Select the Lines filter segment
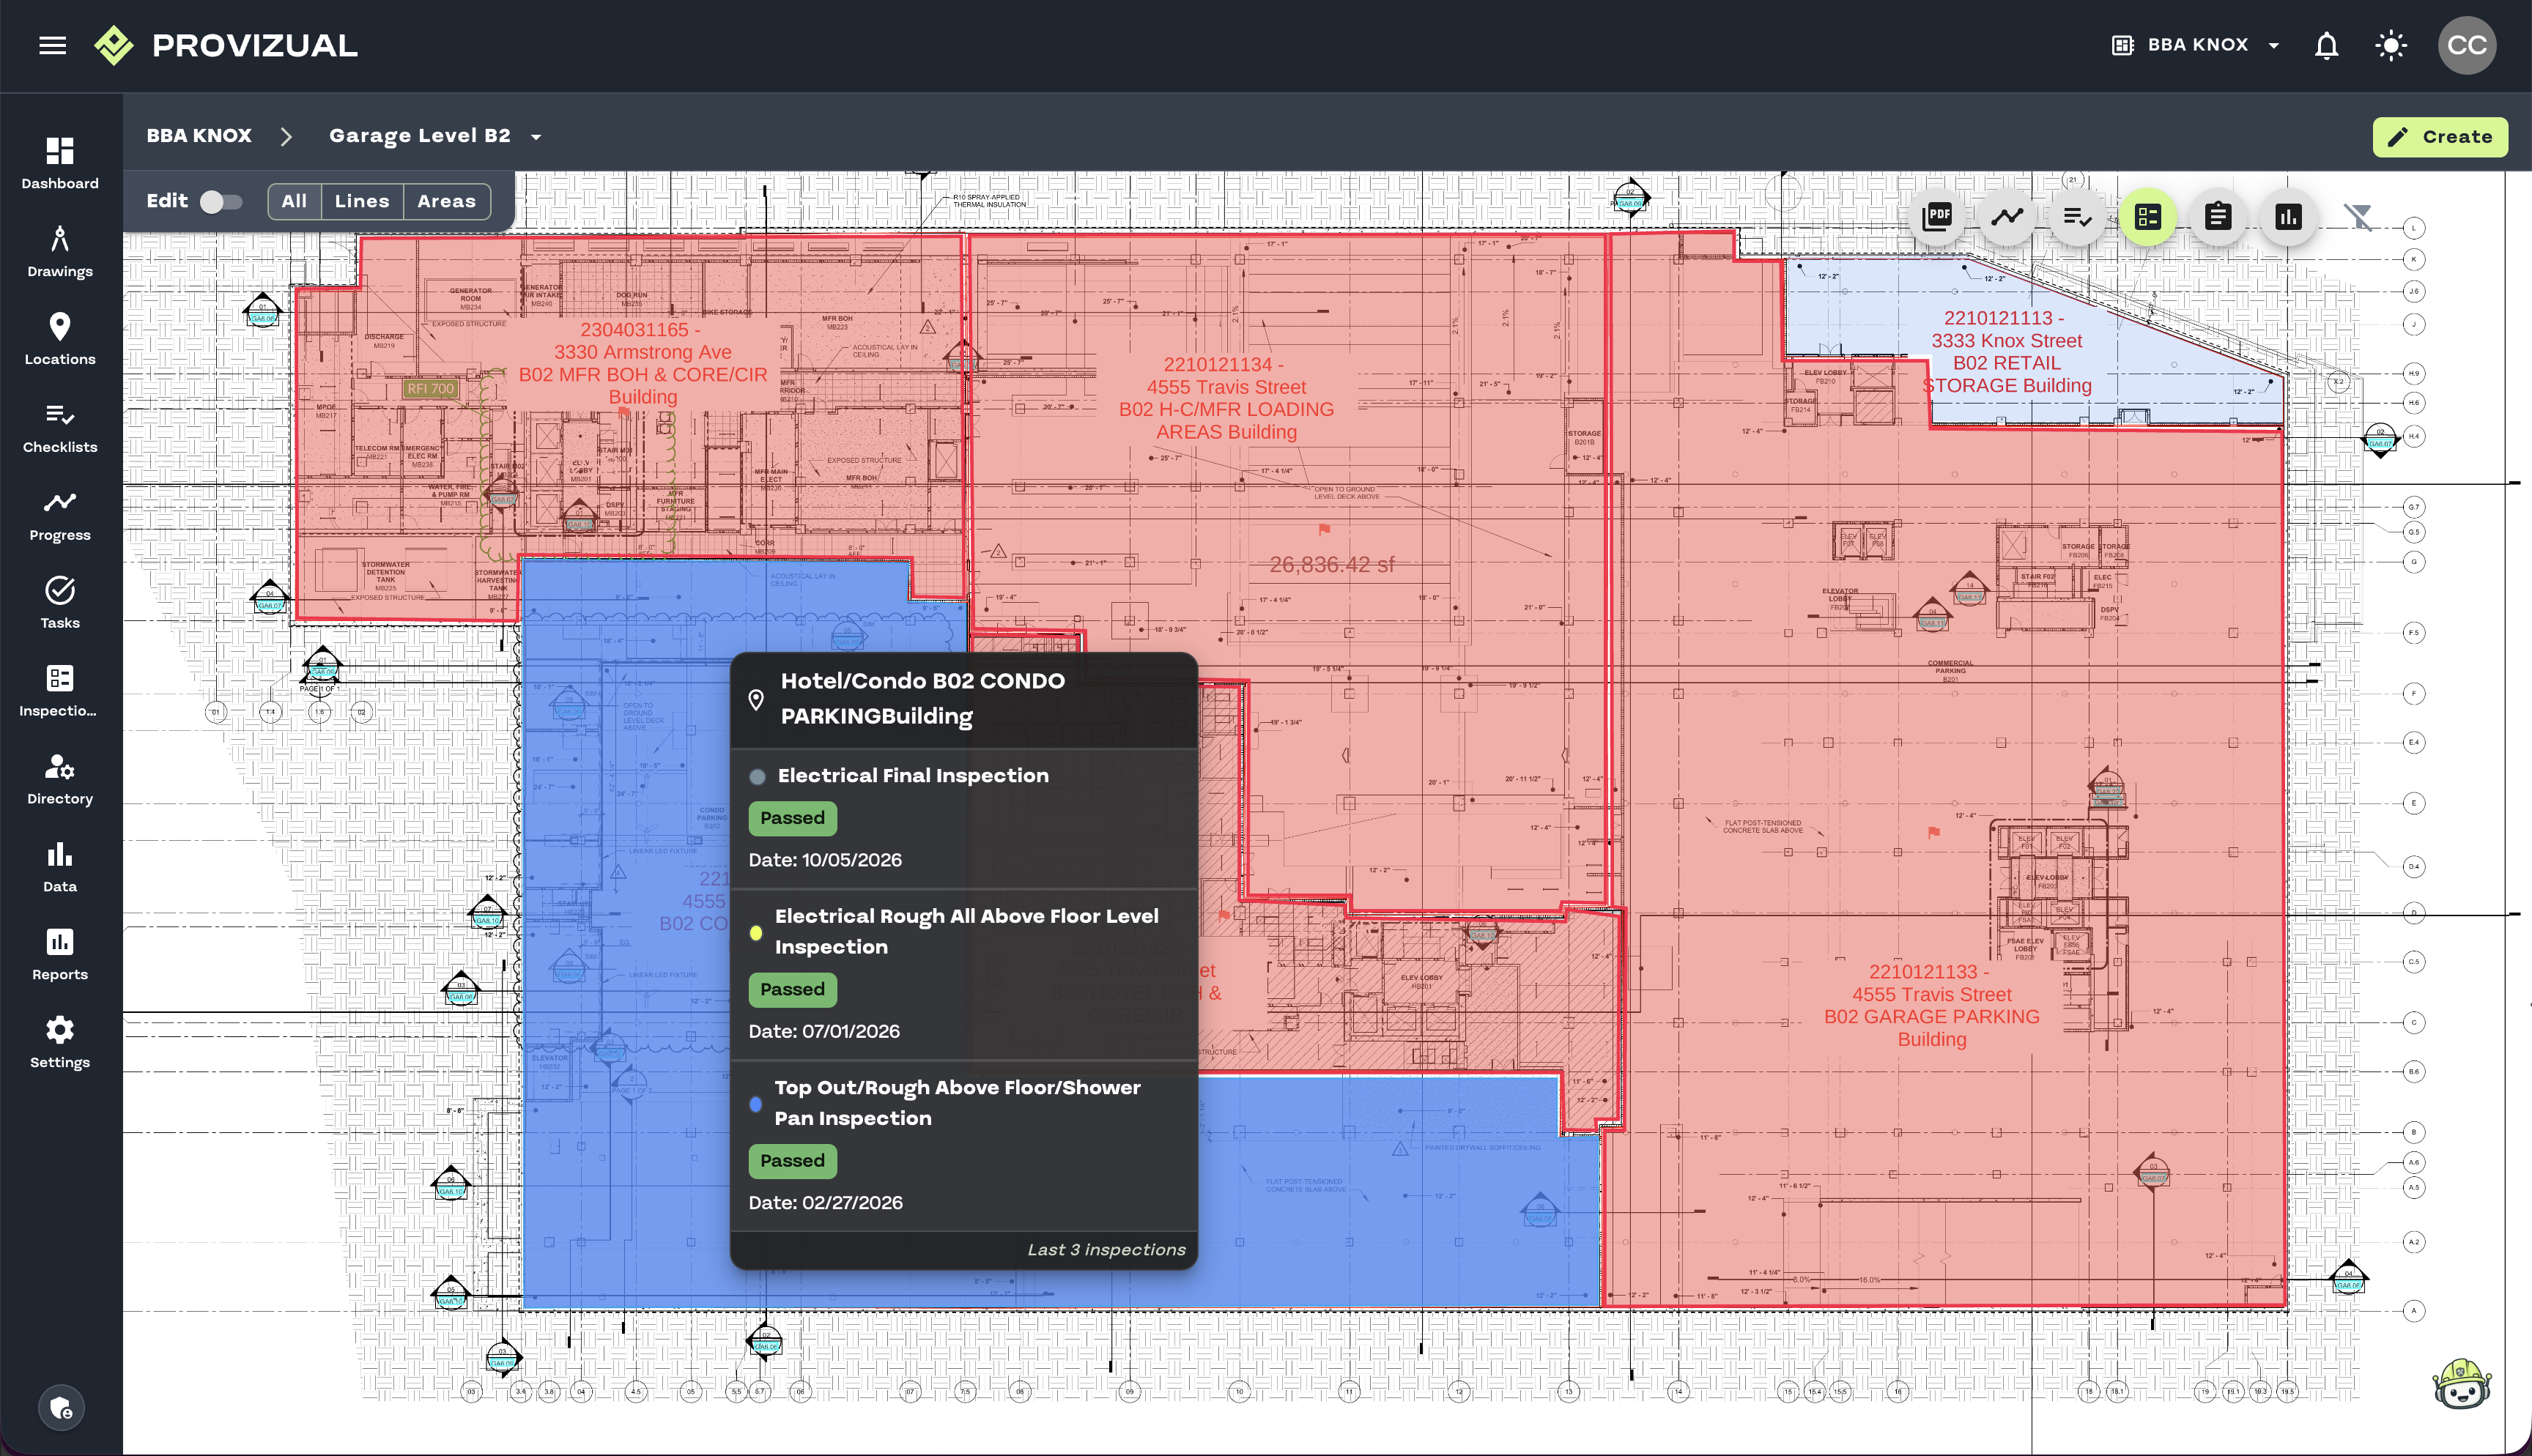 [x=362, y=201]
